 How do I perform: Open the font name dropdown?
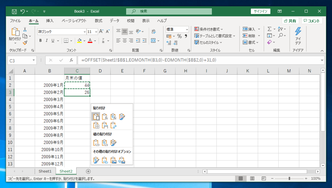[84, 32]
